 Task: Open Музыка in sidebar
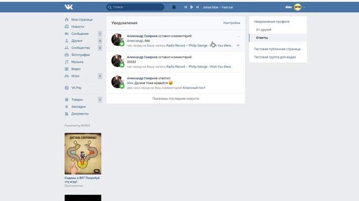click(x=77, y=62)
